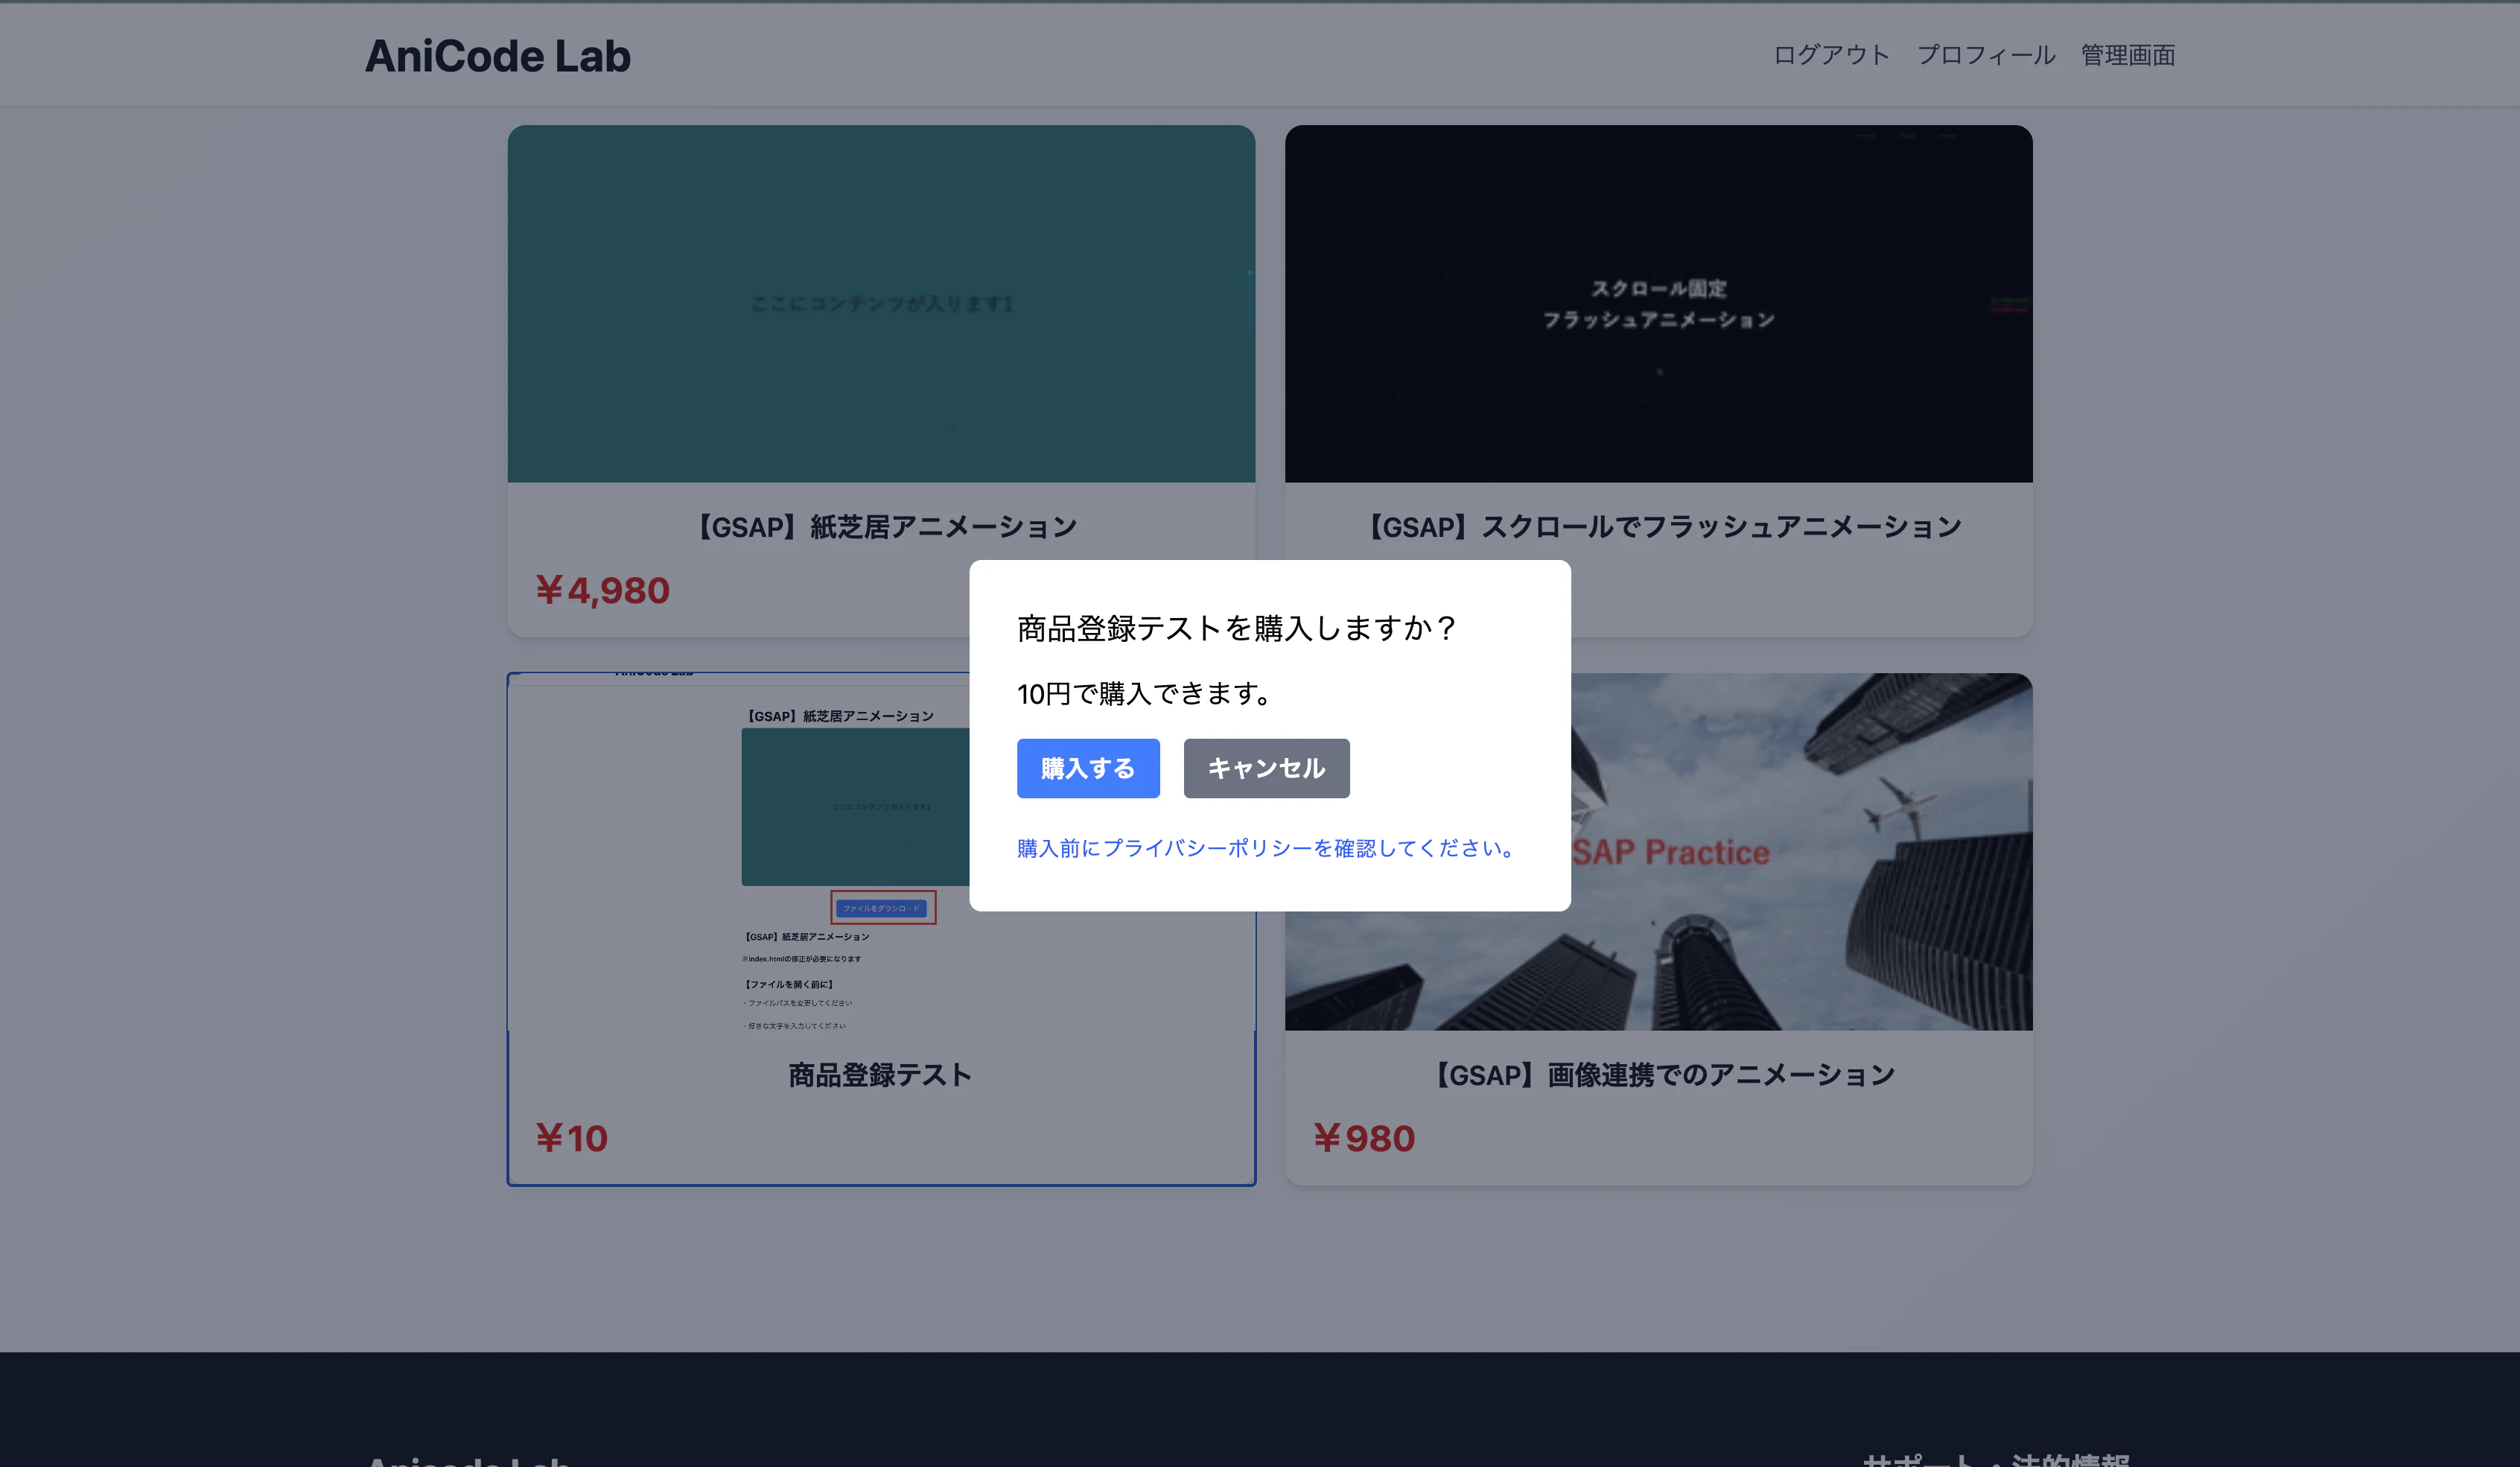
Task: Click the 【GSAP】紙芝居アニメーション title
Action: 884,525
